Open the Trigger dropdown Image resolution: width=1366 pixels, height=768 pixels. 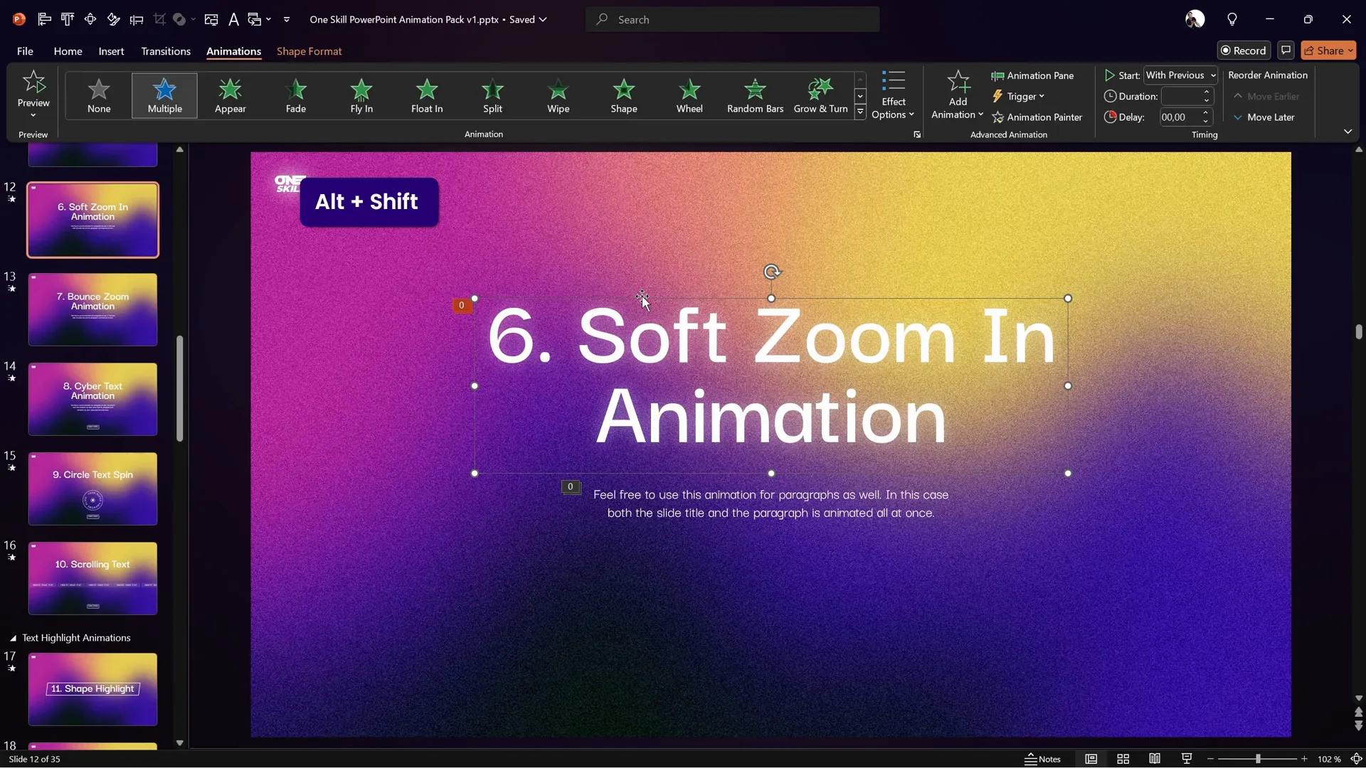pos(1018,96)
